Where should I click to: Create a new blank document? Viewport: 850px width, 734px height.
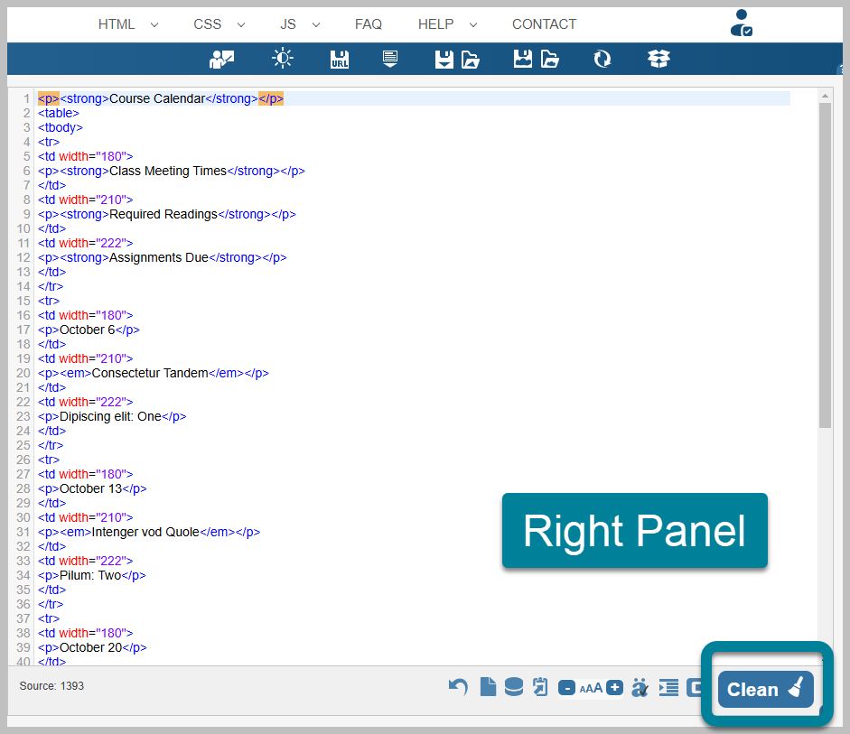[488, 687]
